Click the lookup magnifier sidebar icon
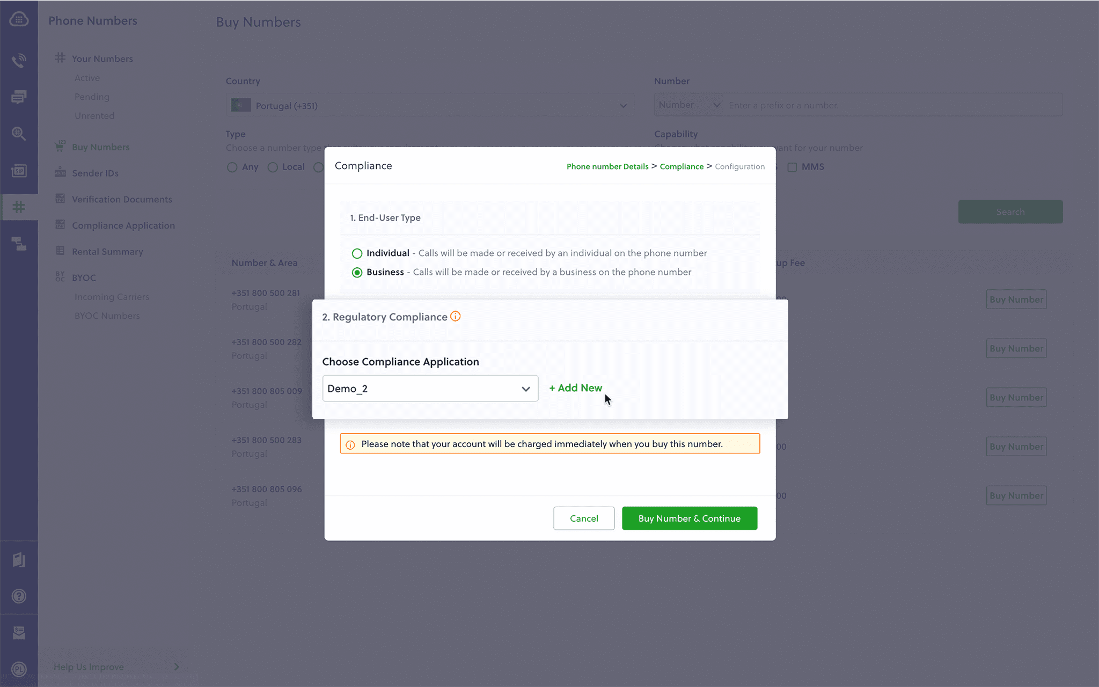This screenshot has height=687, width=1099. [x=19, y=134]
